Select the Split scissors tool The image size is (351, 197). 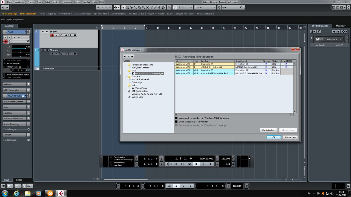point(131,7)
